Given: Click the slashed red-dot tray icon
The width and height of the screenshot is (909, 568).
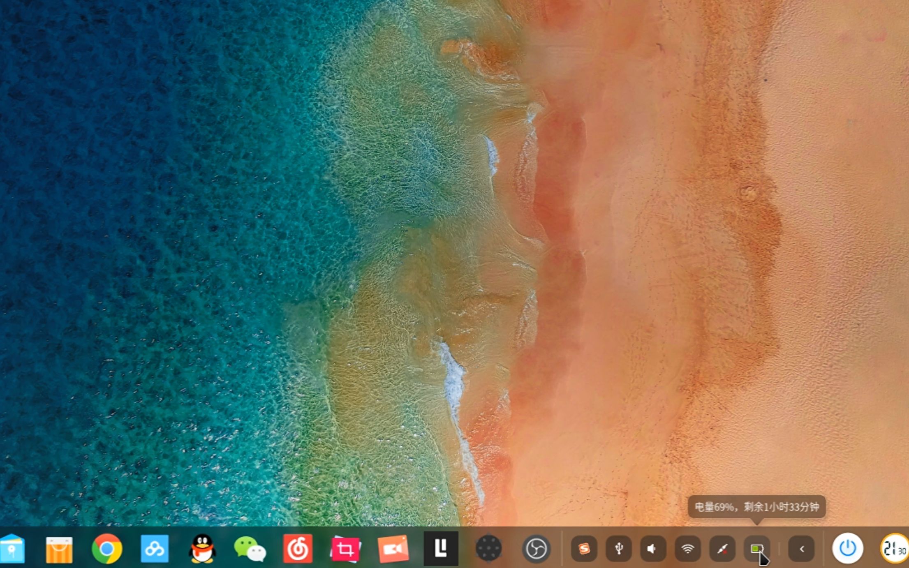Looking at the screenshot, I should point(722,549).
